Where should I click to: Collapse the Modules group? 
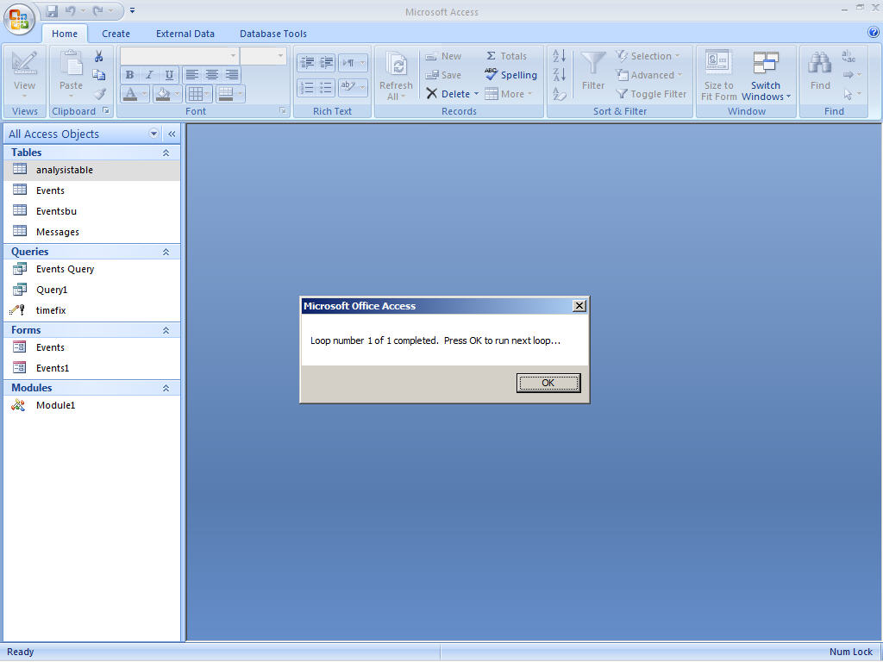point(166,388)
